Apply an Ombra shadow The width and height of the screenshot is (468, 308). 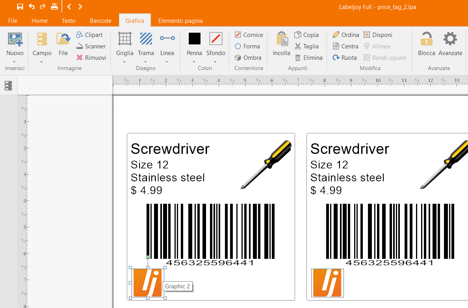tap(248, 57)
